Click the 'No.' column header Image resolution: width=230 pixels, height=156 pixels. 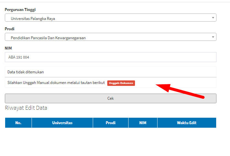18,123
